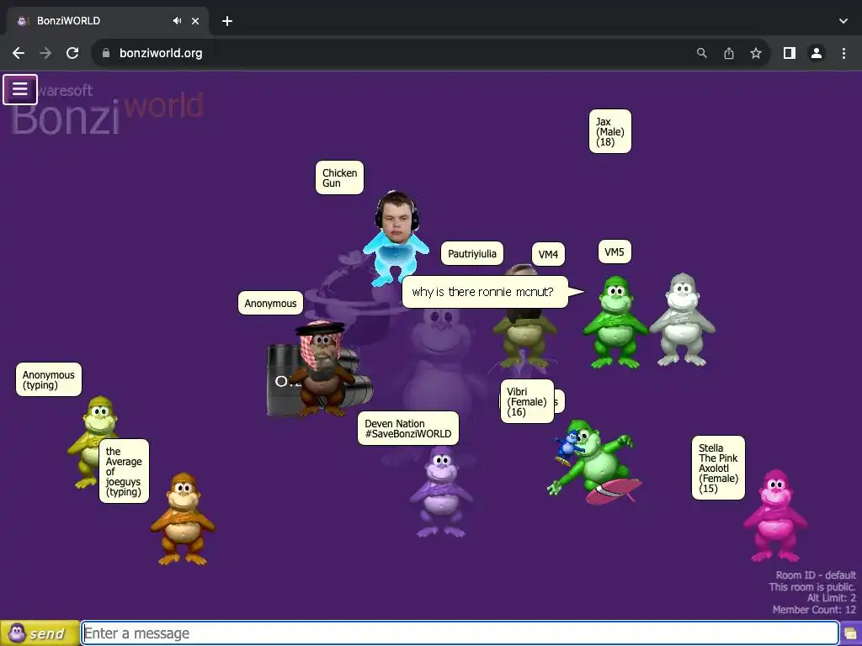
Task: Click the VM4 name tag
Action: click(x=548, y=254)
